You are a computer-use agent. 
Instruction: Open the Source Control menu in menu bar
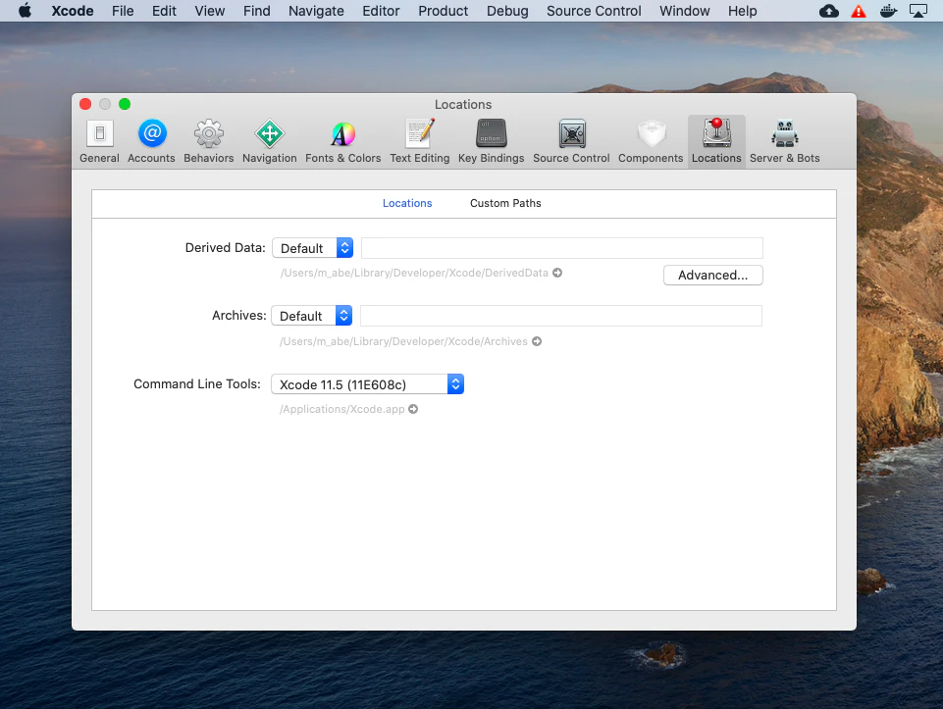pos(594,11)
